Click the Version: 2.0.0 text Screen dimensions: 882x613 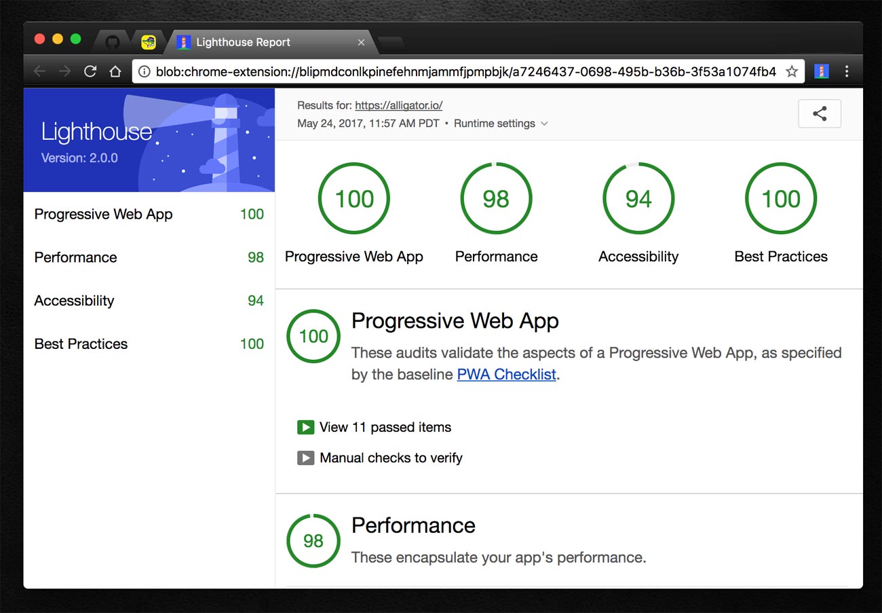[x=79, y=158]
